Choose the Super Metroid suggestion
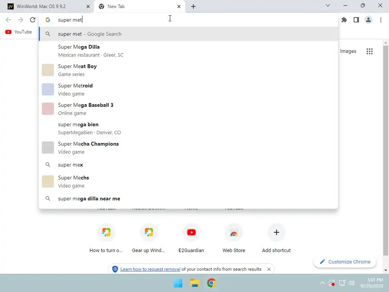The image size is (389, 292). (188, 89)
